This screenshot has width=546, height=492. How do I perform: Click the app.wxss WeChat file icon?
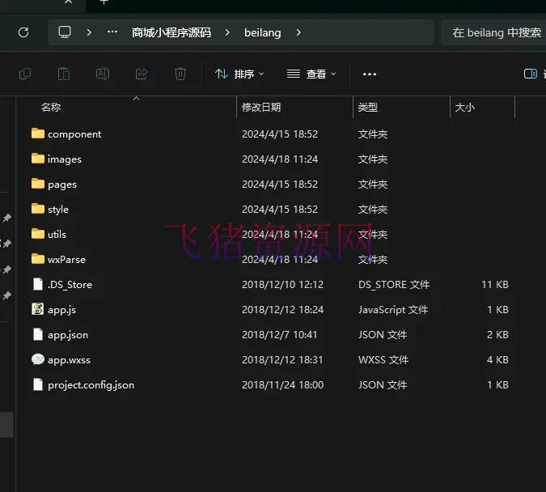[x=37, y=359]
